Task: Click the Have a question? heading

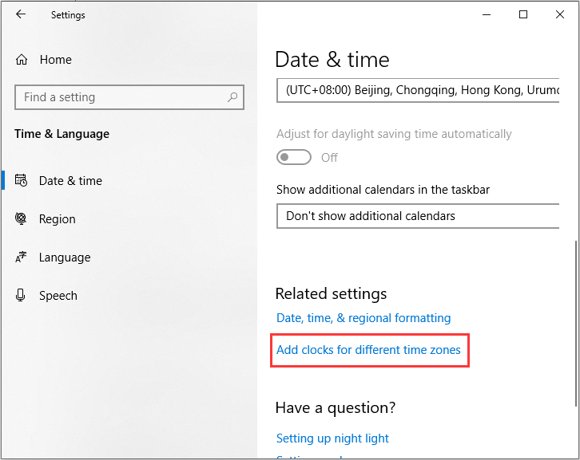Action: coord(336,408)
